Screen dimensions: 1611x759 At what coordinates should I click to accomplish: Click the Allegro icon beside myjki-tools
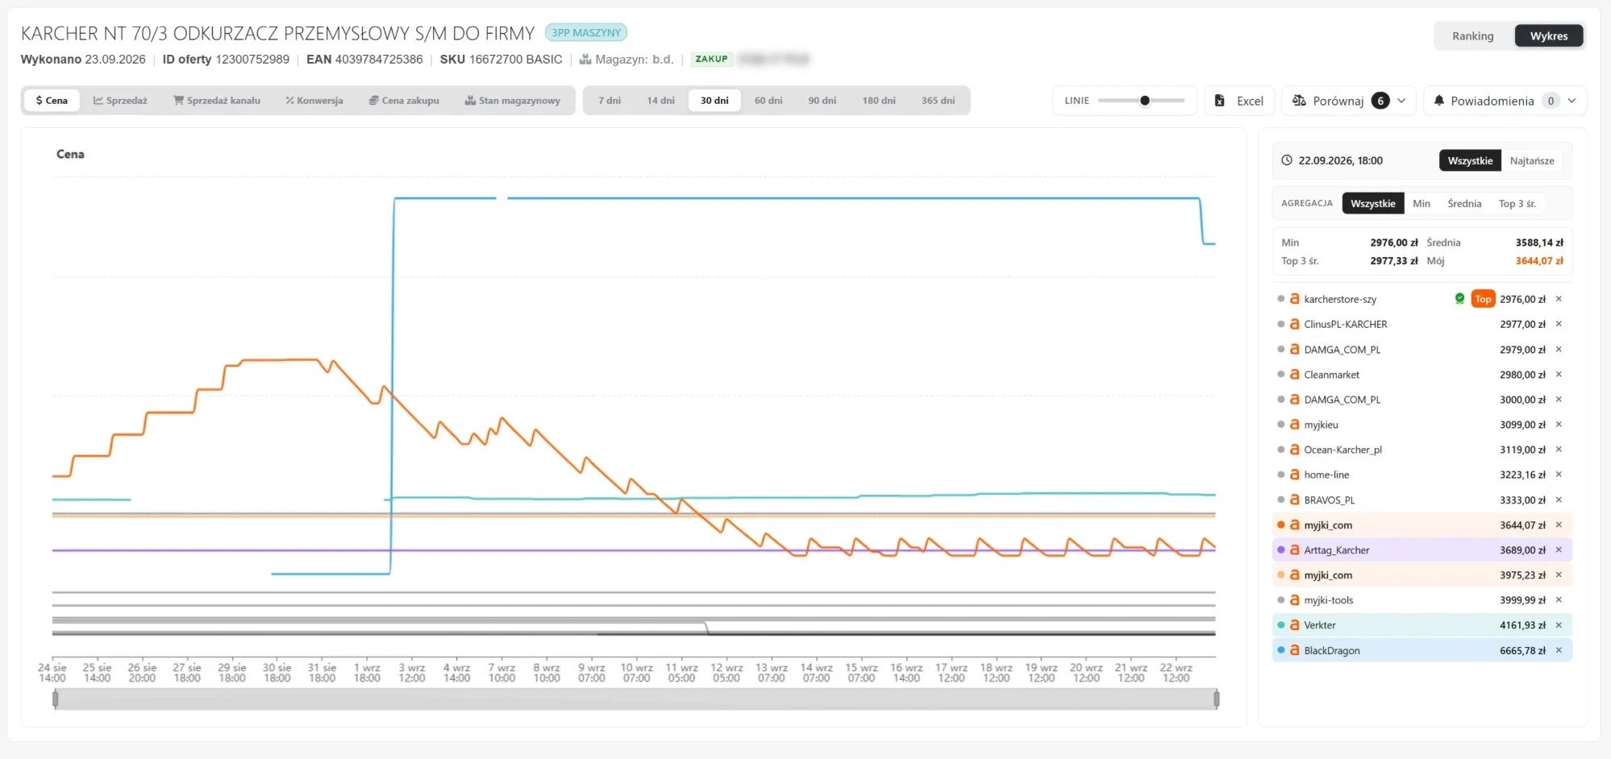(x=1294, y=600)
